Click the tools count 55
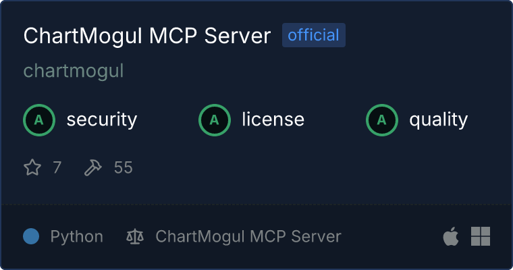This screenshot has width=513, height=270. tap(123, 167)
